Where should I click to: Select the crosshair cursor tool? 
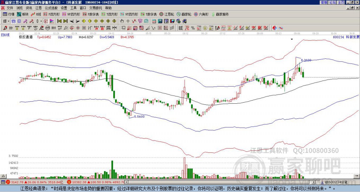pos(128,21)
